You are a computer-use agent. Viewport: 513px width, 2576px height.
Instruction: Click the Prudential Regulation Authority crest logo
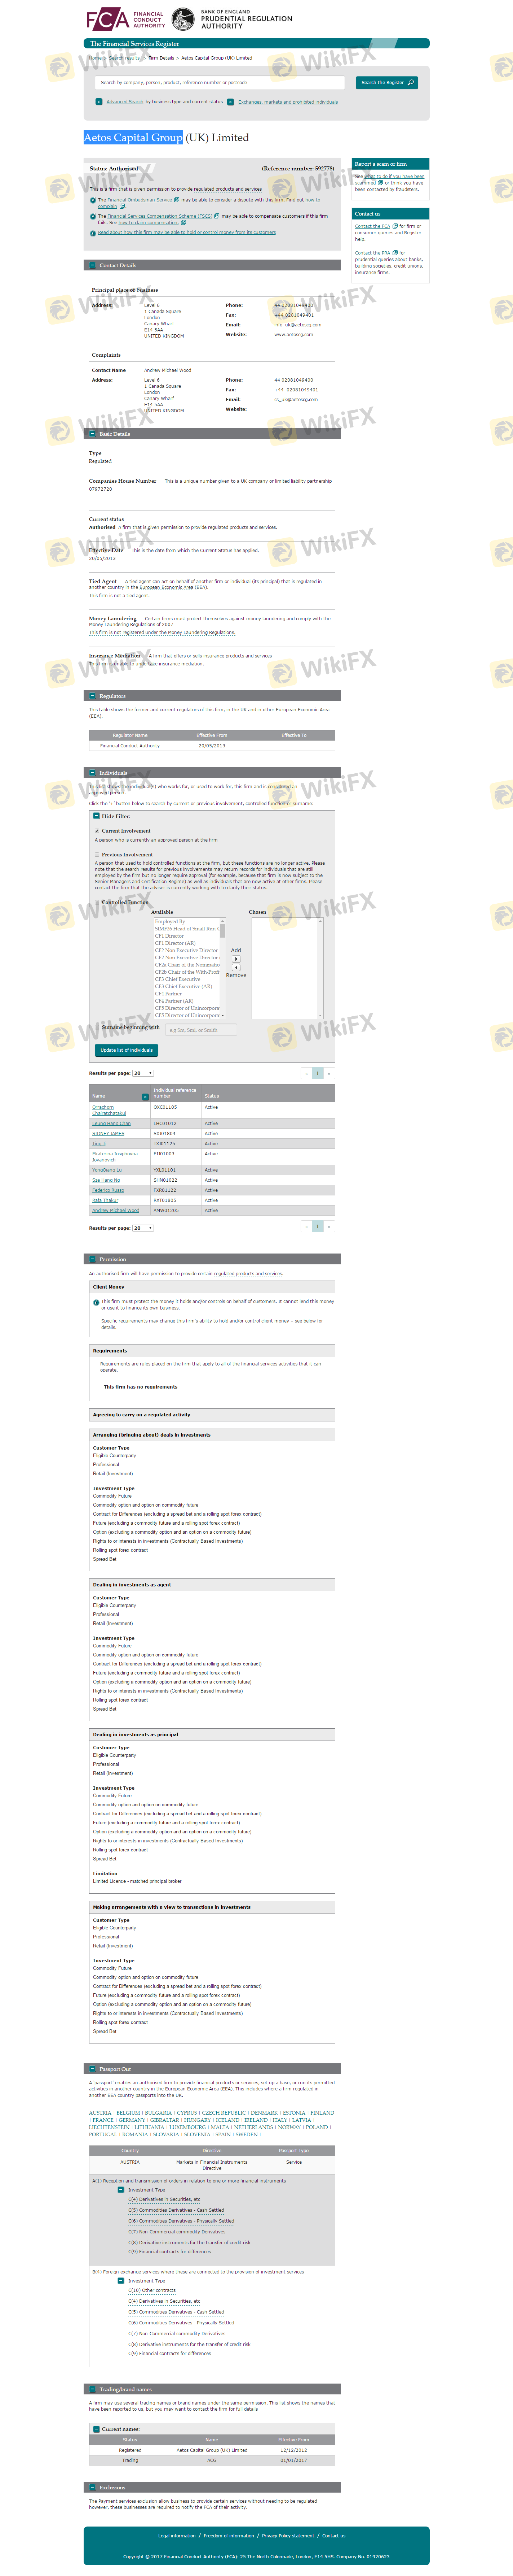click(x=183, y=19)
